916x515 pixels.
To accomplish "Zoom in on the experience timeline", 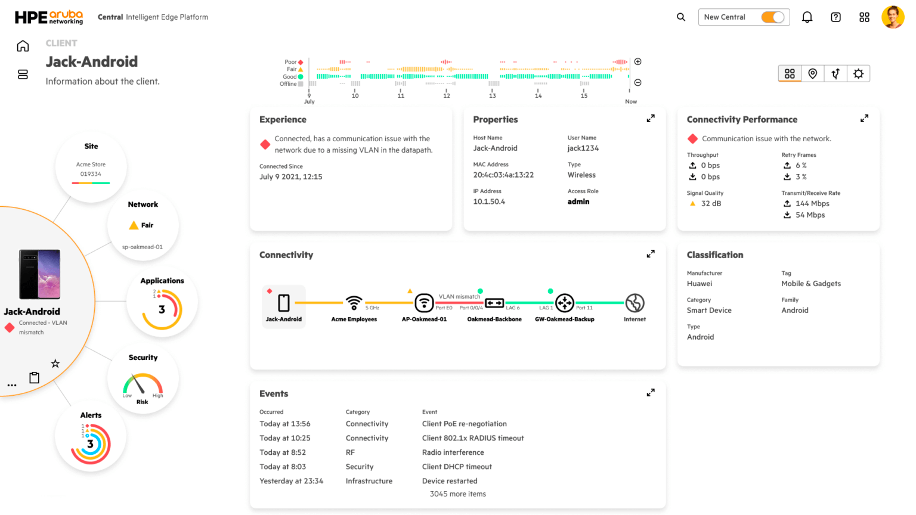I will click(x=638, y=61).
